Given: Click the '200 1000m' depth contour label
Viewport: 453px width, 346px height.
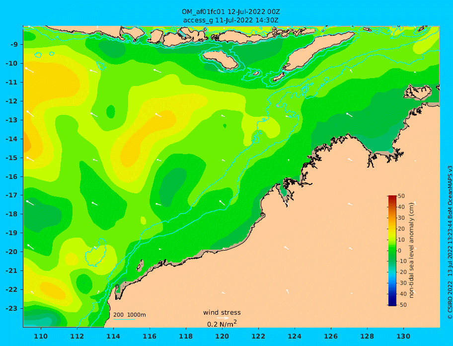Looking at the screenshot, I should (x=130, y=315).
